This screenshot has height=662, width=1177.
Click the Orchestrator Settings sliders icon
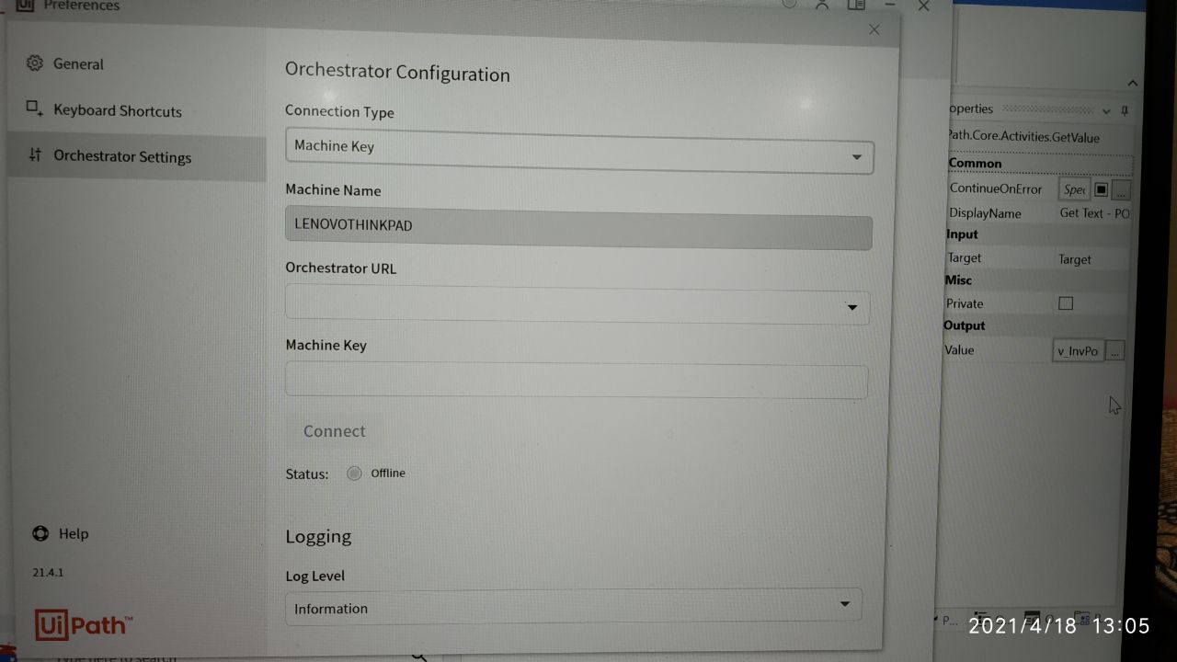click(35, 154)
